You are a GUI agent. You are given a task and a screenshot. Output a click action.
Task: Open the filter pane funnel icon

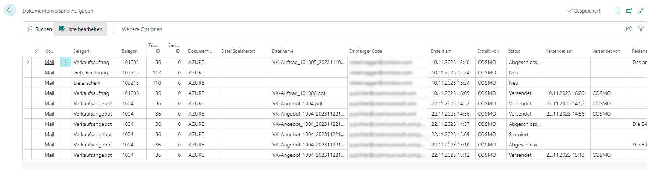point(641,29)
